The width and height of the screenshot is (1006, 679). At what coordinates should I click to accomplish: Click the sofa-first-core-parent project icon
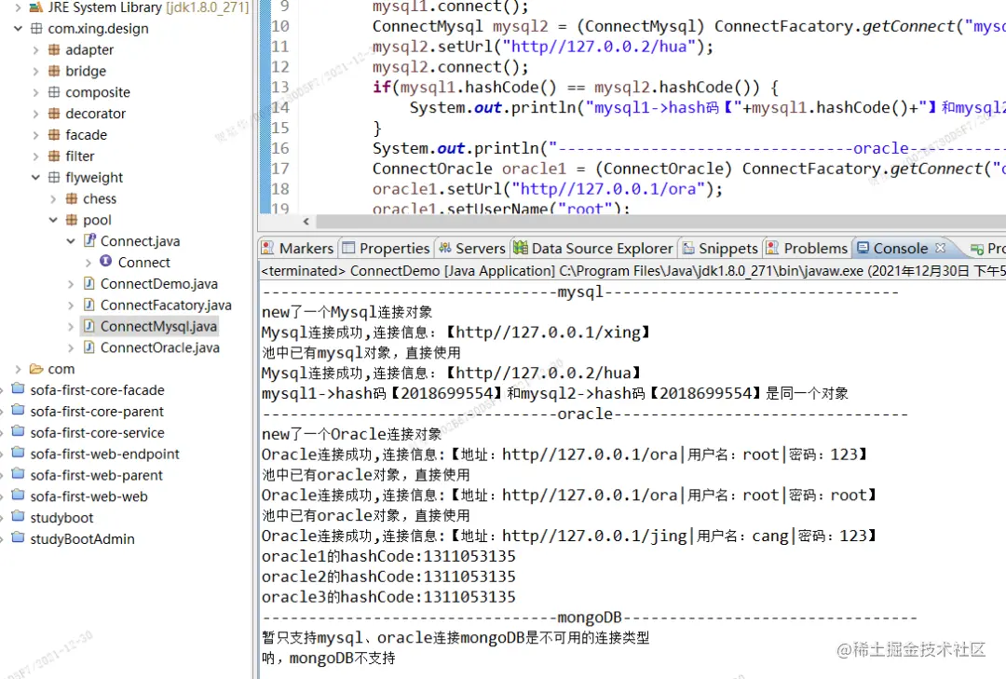(19, 410)
